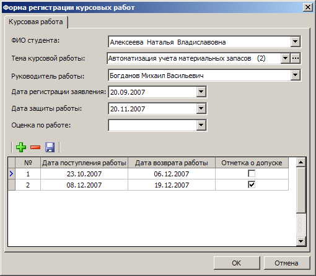316x276 pixels.
Task: Open the Дата регистрации заявления date picker
Action: (x=201, y=92)
